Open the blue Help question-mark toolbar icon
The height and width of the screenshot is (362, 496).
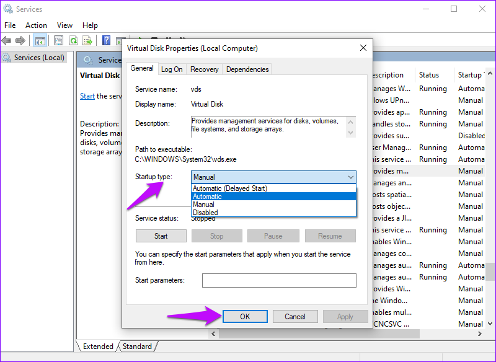point(106,40)
